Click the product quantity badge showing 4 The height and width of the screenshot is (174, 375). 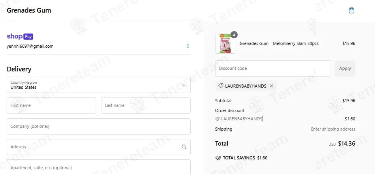click(234, 35)
